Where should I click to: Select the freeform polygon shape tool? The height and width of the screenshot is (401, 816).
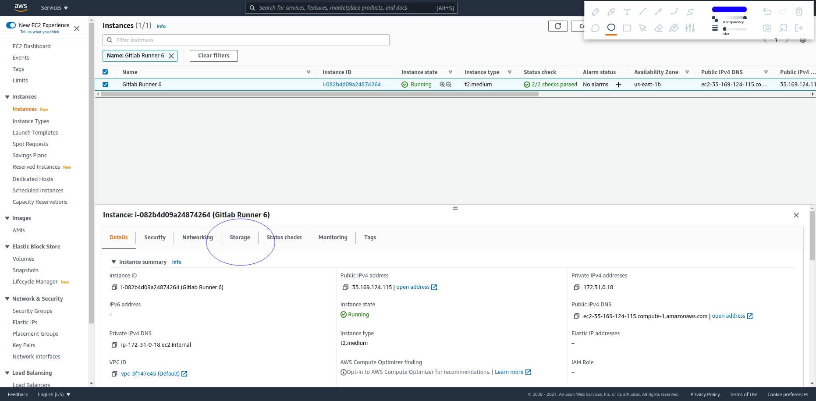pos(595,28)
